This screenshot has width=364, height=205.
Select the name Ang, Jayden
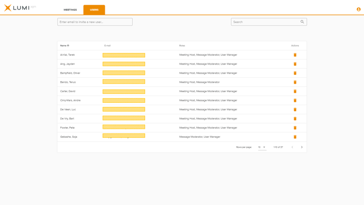click(x=67, y=64)
